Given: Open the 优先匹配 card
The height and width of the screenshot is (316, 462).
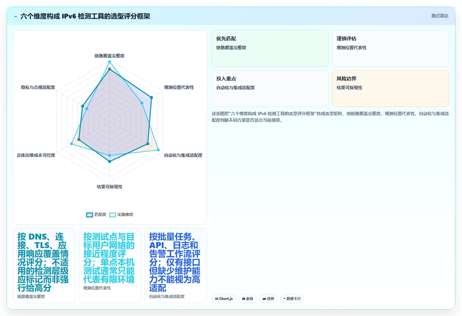Looking at the screenshot, I should coord(270,49).
